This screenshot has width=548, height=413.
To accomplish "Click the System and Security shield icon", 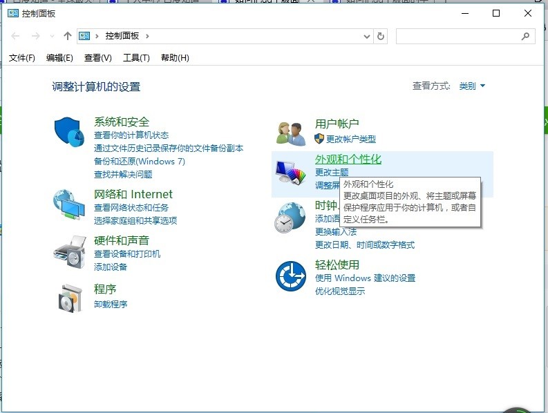I will (x=68, y=131).
